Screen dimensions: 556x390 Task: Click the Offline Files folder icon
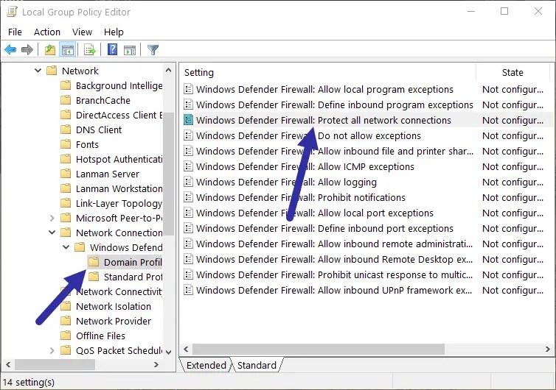66,336
